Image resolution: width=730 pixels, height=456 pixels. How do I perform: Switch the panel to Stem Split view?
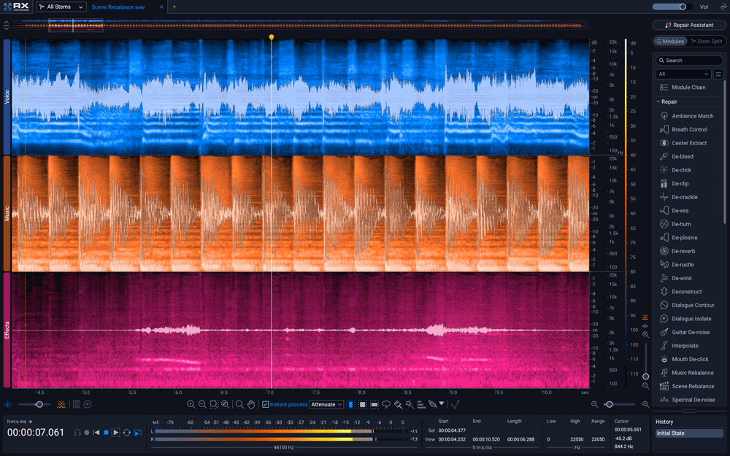(705, 42)
